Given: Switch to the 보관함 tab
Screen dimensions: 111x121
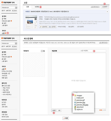Looking at the screenshot, I should pos(37,7).
